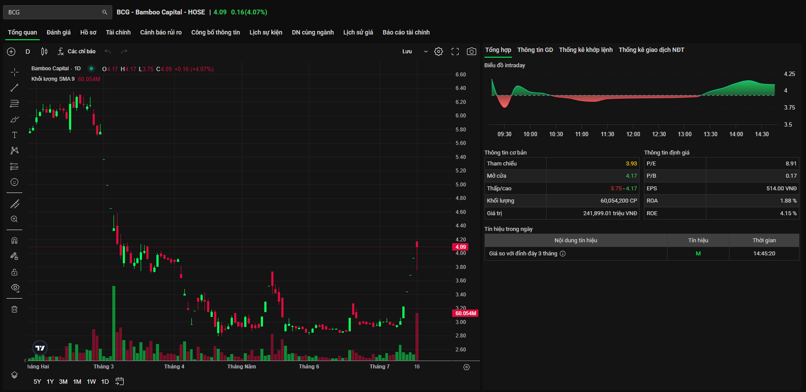Open price scale settings icon at axis bottom

click(467, 367)
